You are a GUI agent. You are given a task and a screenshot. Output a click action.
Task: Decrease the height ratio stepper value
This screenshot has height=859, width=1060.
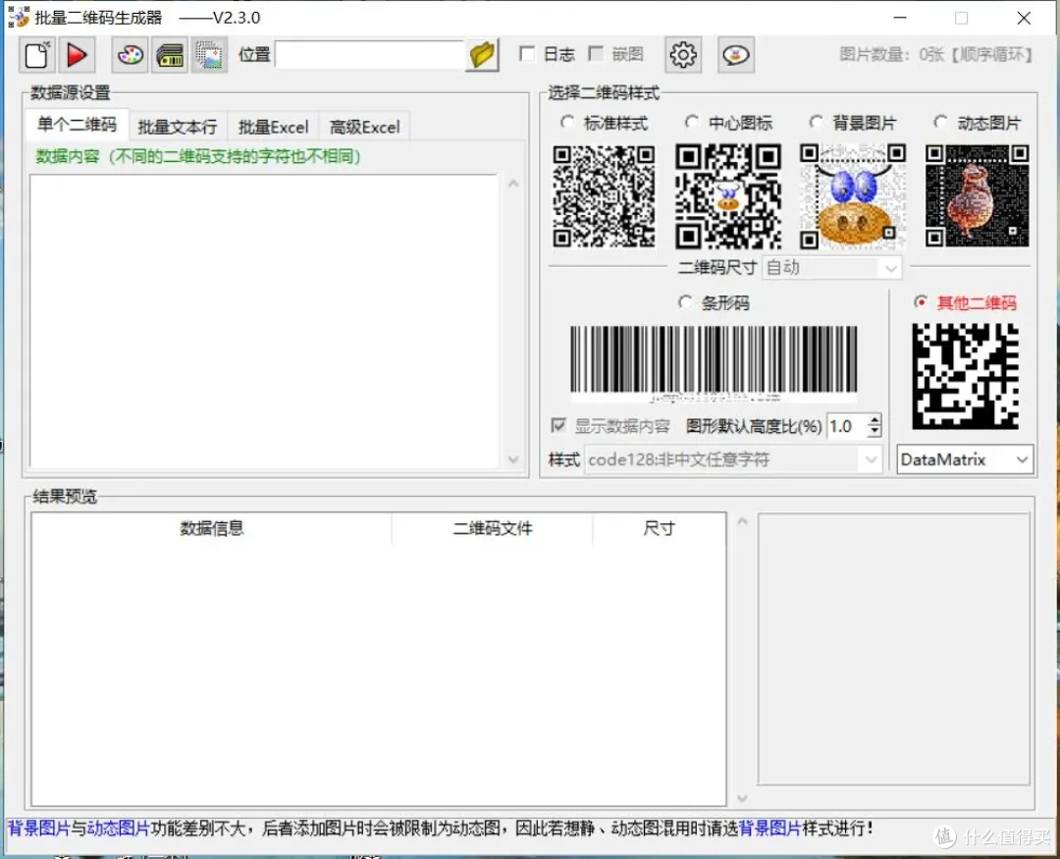coord(874,432)
